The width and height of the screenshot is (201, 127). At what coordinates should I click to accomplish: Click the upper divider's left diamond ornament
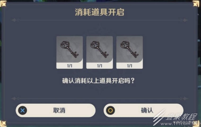[x=14, y=20]
